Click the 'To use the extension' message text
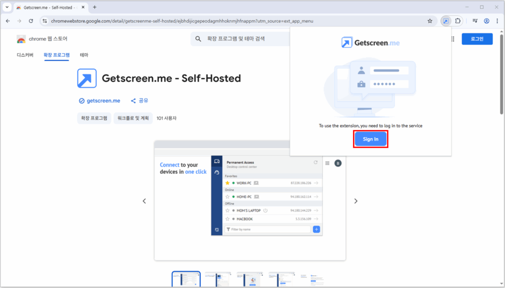Viewport: 505px width, 288px height. pyautogui.click(x=370, y=126)
